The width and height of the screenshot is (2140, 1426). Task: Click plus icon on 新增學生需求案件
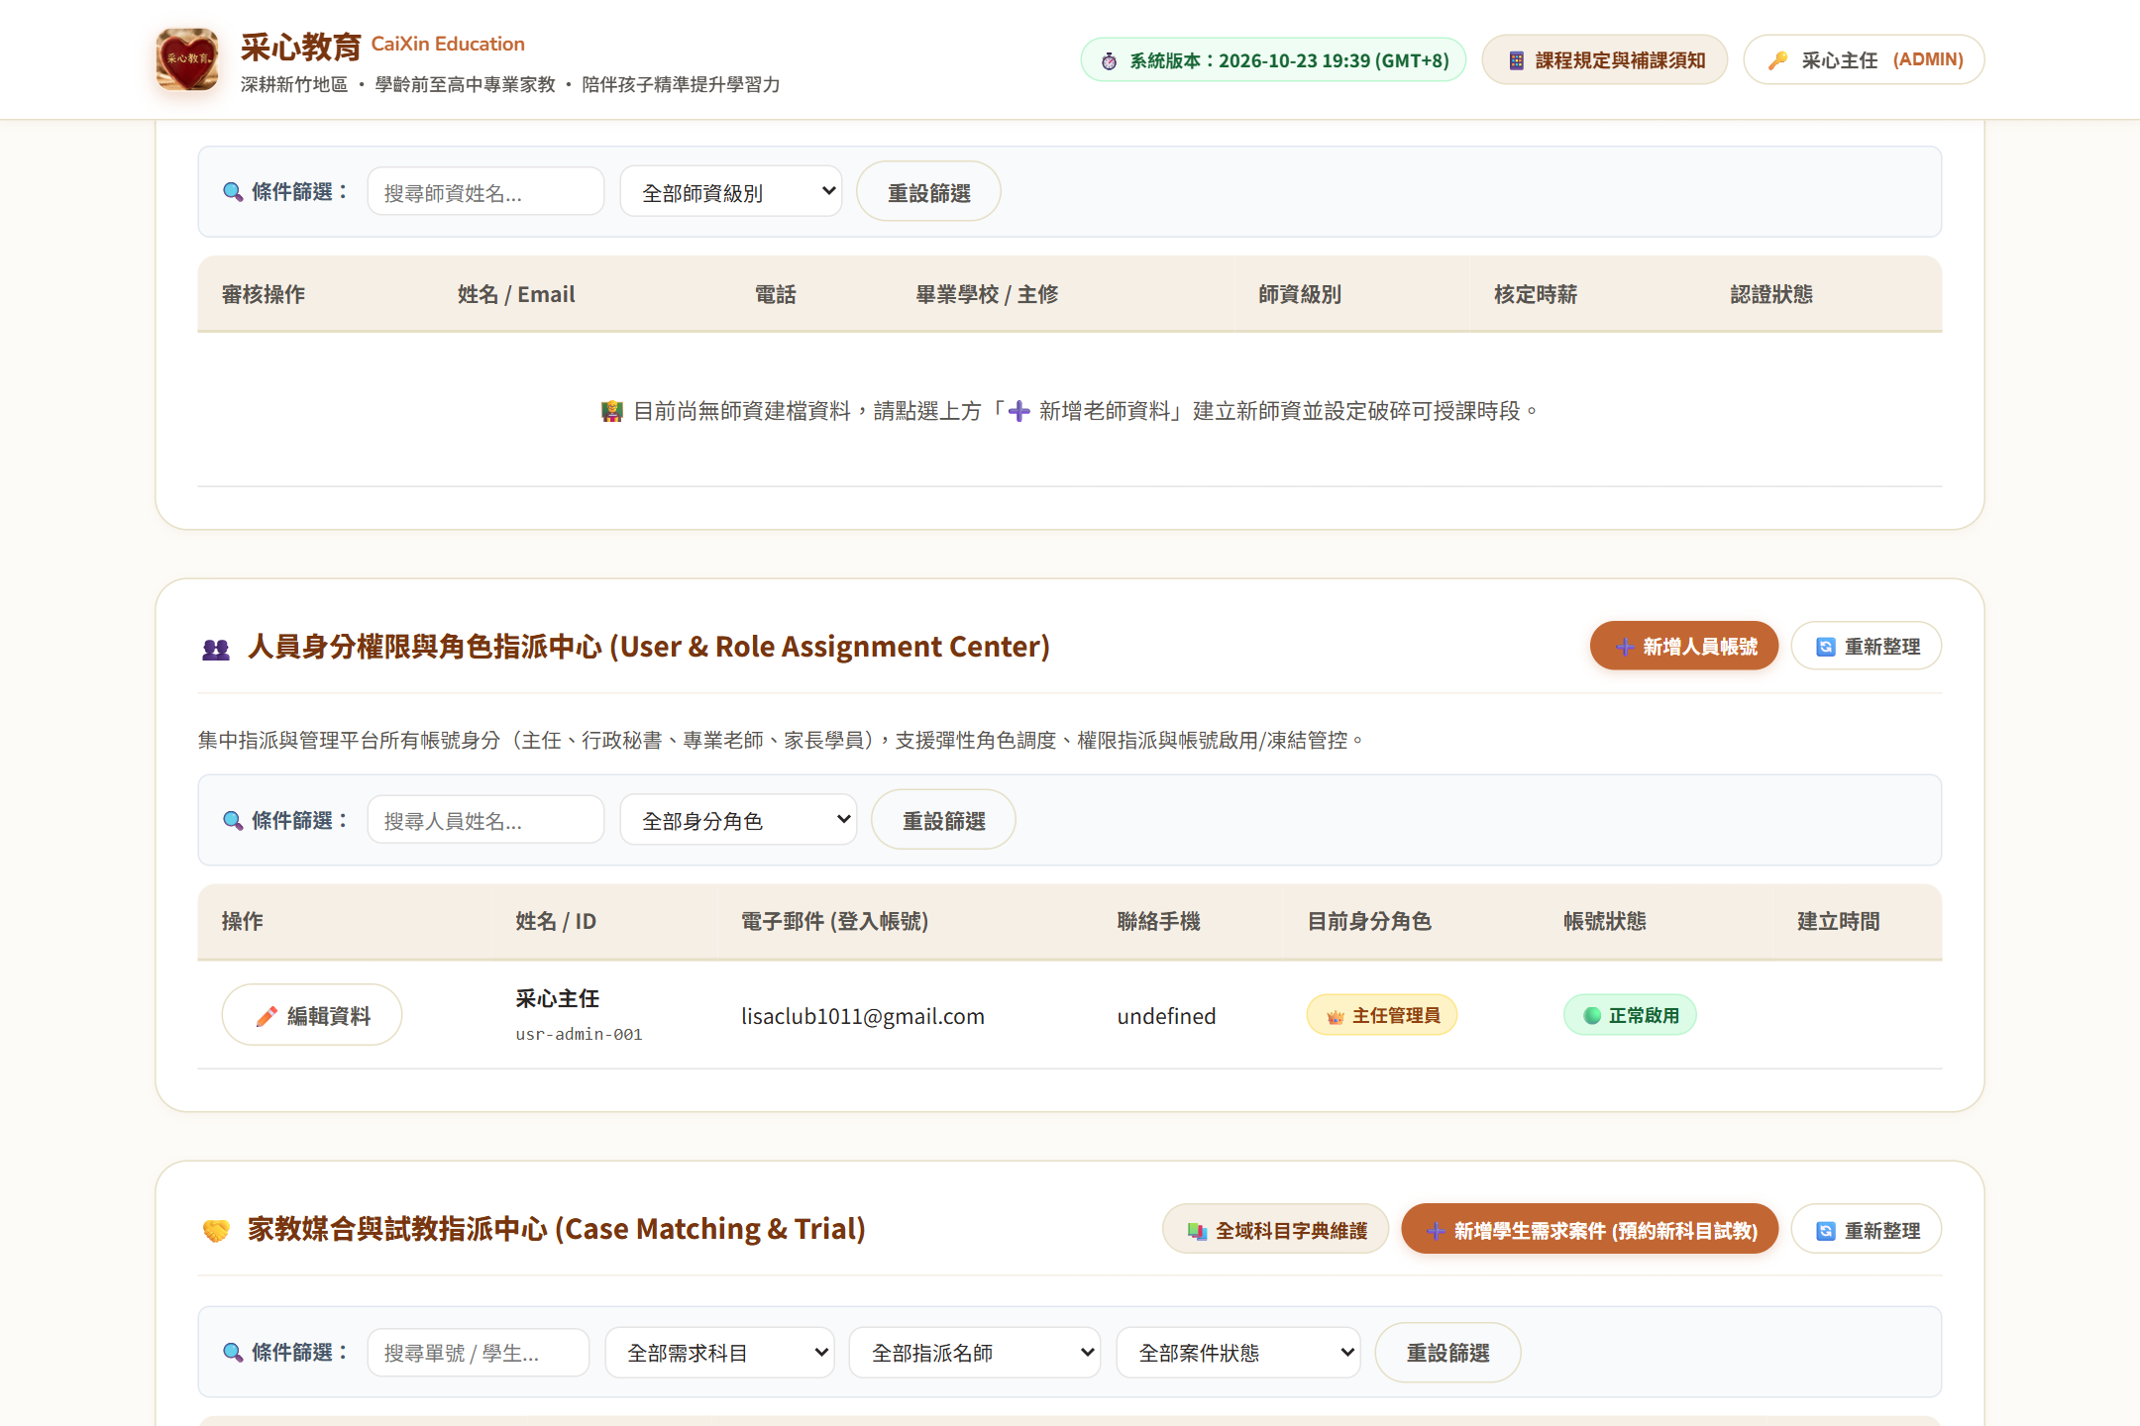pyautogui.click(x=1436, y=1232)
